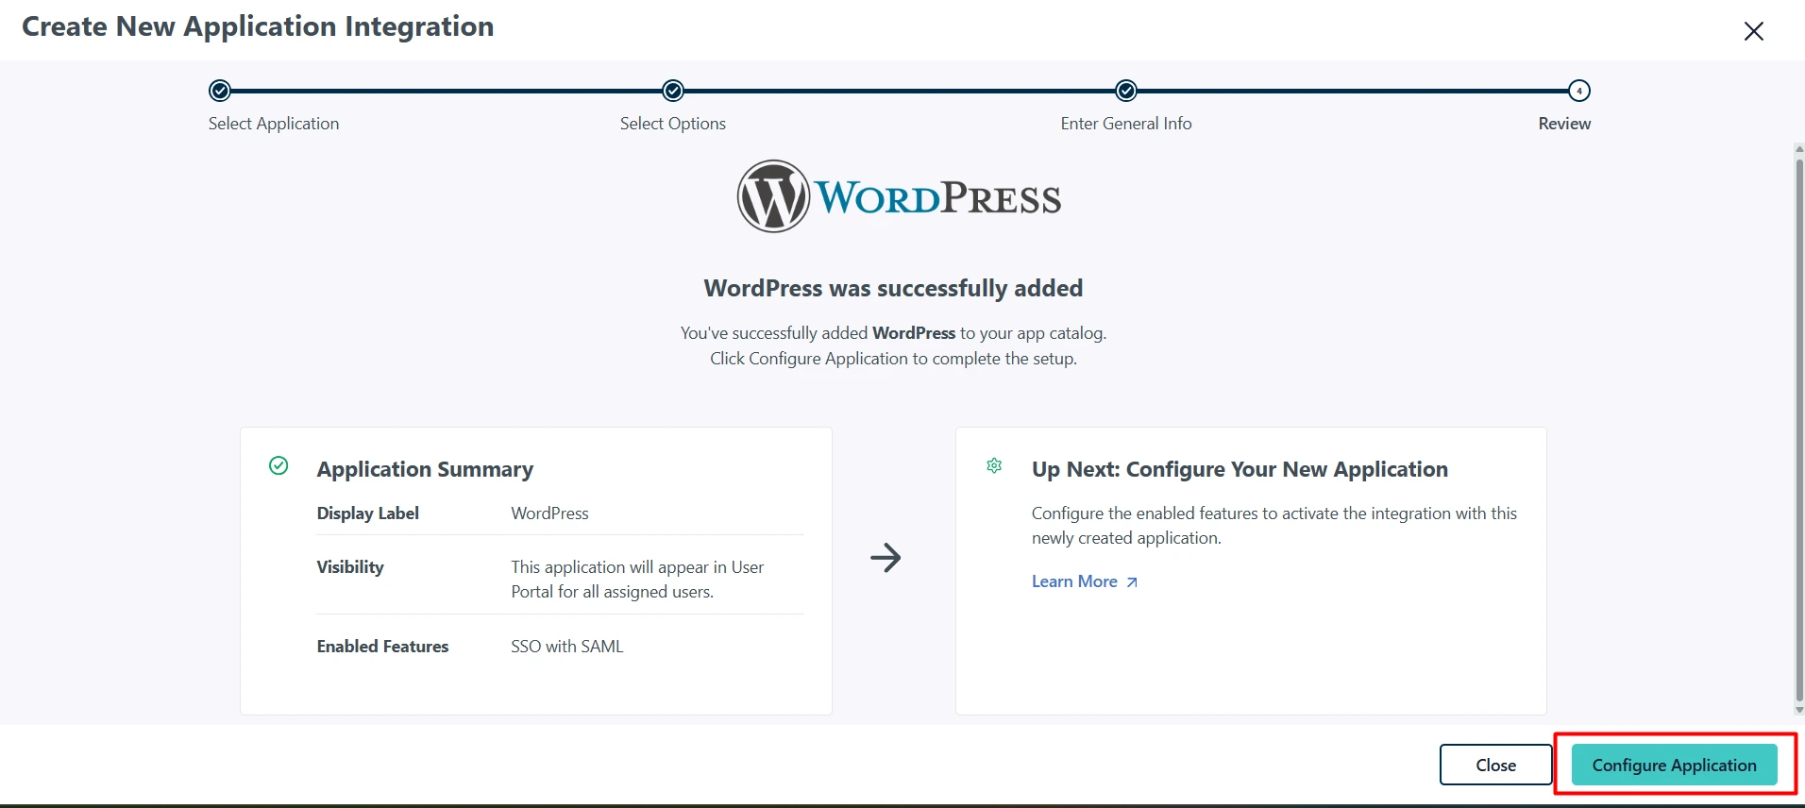Click the Select Application step label
The width and height of the screenshot is (1805, 808).
274,124
